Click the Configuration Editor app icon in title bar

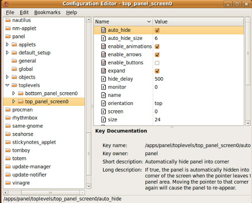point(6,4)
